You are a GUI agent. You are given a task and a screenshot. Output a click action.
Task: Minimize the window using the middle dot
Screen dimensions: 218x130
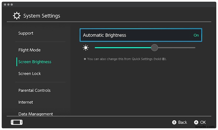[x=9, y=5]
